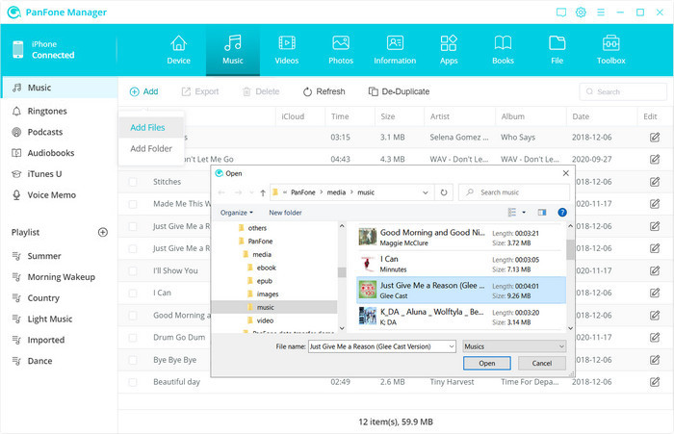Image resolution: width=674 pixels, height=434 pixels.
Task: Go to the Information tab
Action: click(x=395, y=50)
